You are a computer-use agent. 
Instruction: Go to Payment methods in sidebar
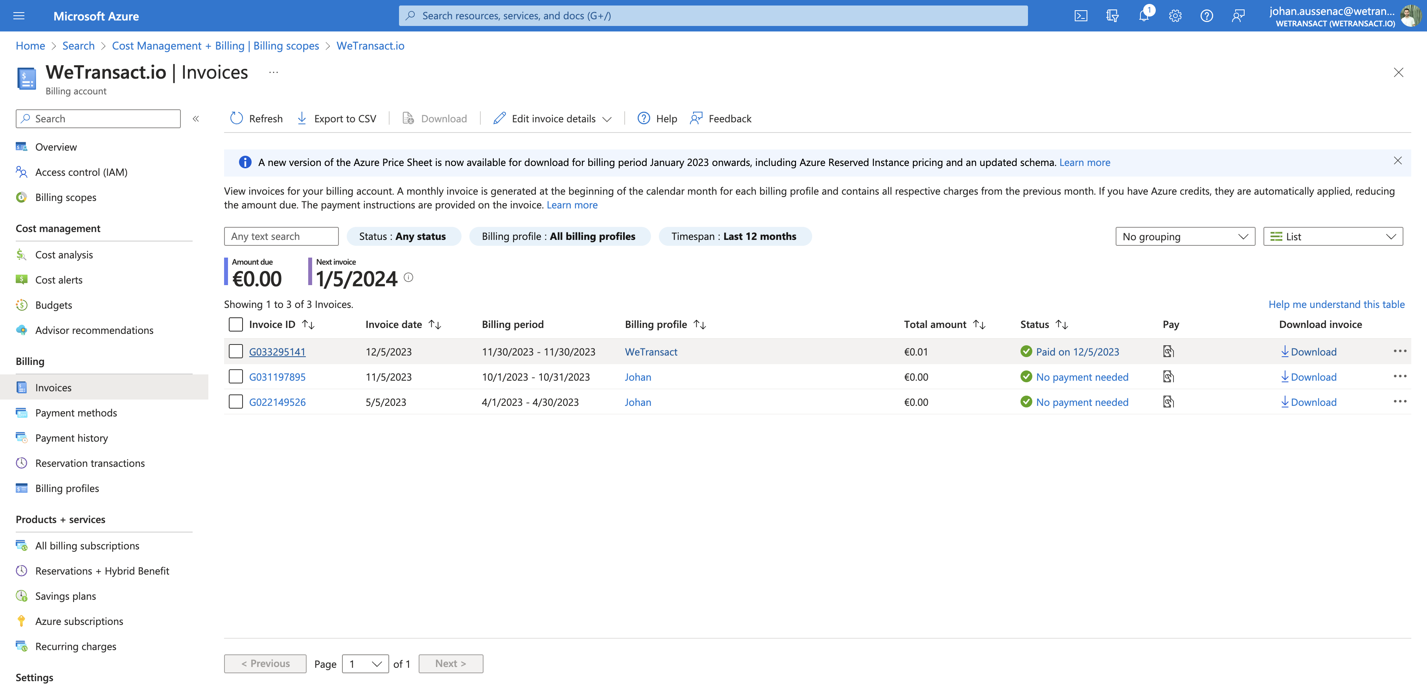pyautogui.click(x=76, y=413)
